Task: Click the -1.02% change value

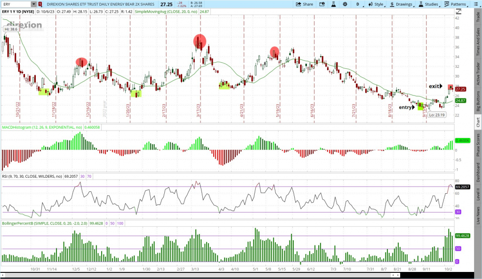Action: pyautogui.click(x=182, y=6)
